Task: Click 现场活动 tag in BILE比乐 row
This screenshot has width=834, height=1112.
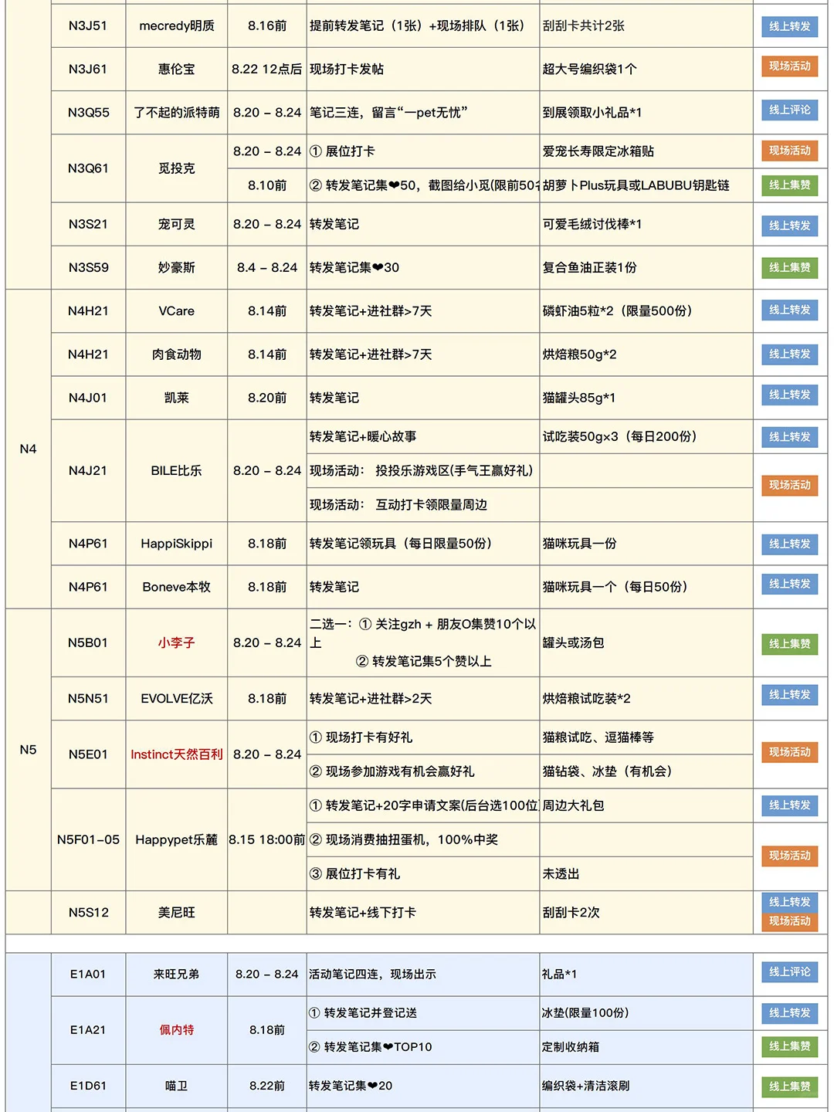Action: [789, 486]
